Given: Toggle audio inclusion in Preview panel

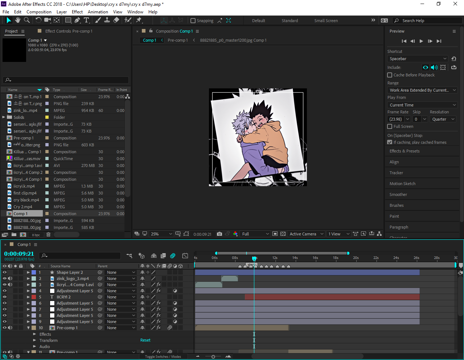Looking at the screenshot, I should [x=434, y=67].
